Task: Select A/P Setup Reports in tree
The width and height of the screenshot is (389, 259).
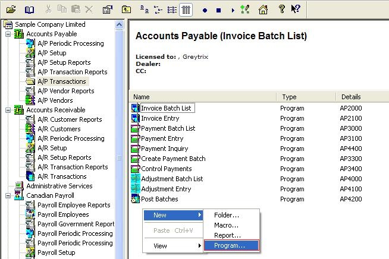Action: (x=64, y=62)
